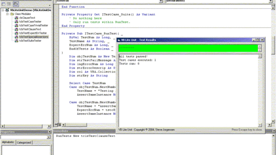This screenshot has width=276, height=155.
Task: Click the Procedure View button in code pane
Action: (x=56, y=125)
